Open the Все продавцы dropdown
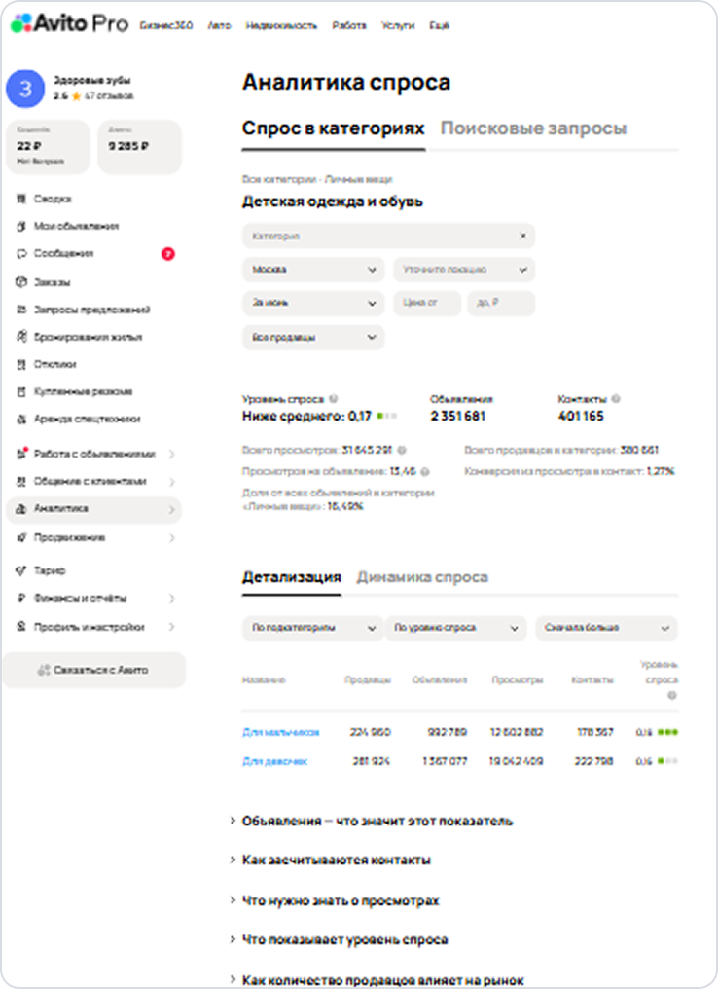Viewport: 718px width, 989px height. click(312, 338)
